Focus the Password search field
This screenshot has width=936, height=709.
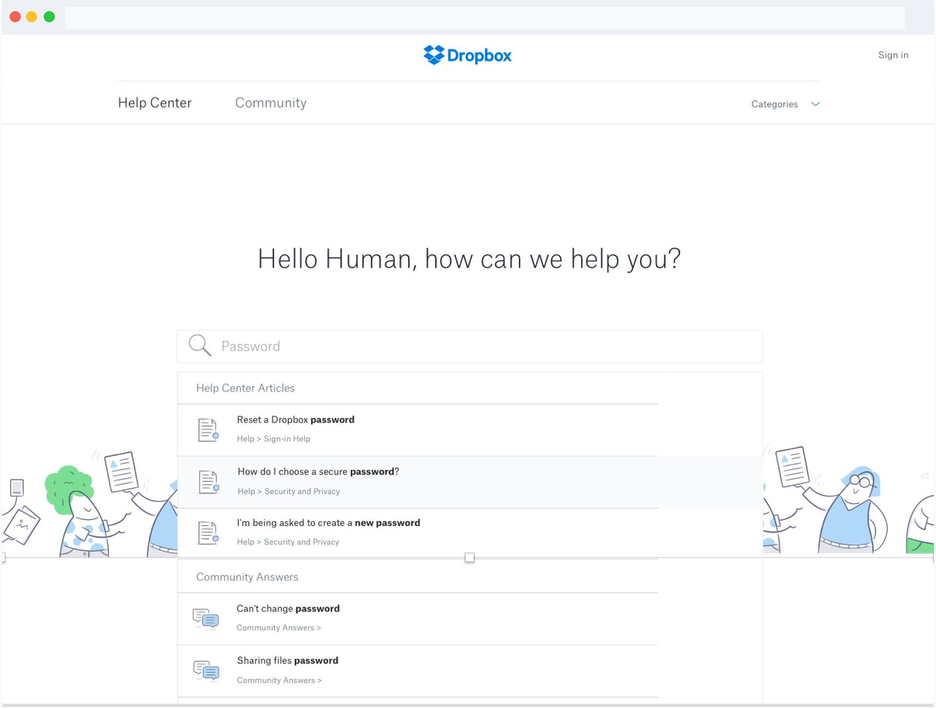(x=469, y=346)
